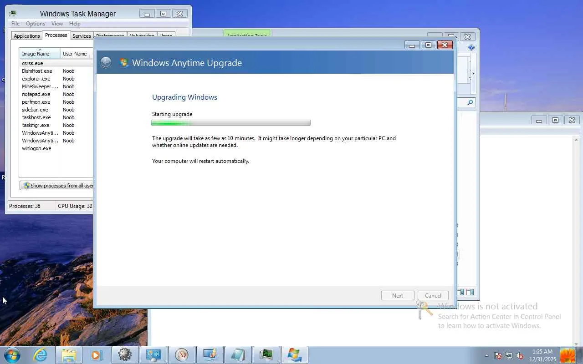Switch to Notepad on the taskbar
Screen dimensions: 583x364
coord(238,355)
